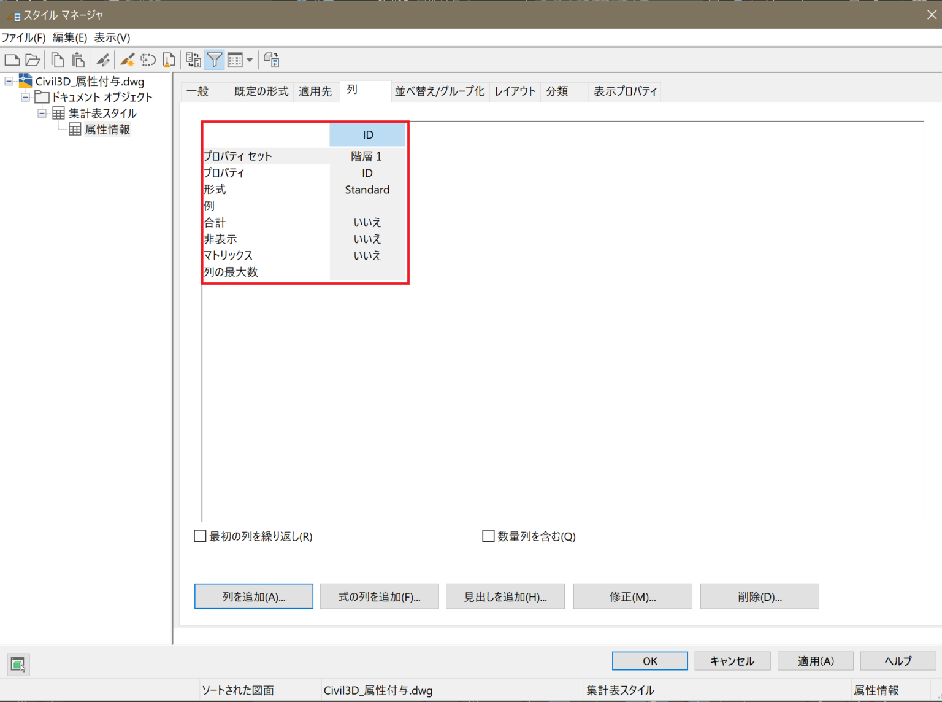Toggle the style type filter
Image resolution: width=942 pixels, height=702 pixels.
(x=215, y=60)
